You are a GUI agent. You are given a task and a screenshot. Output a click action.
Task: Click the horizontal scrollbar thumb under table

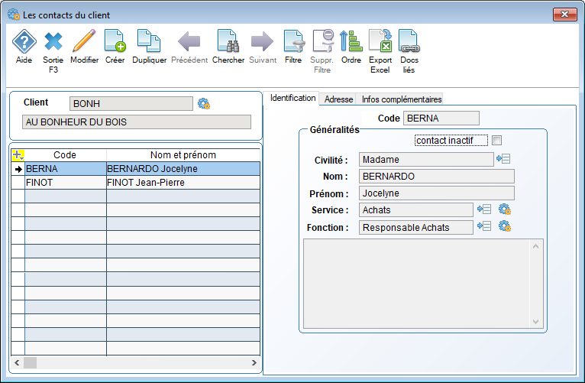coord(31,362)
